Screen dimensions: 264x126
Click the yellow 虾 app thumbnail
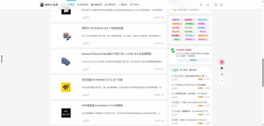pos(66,87)
